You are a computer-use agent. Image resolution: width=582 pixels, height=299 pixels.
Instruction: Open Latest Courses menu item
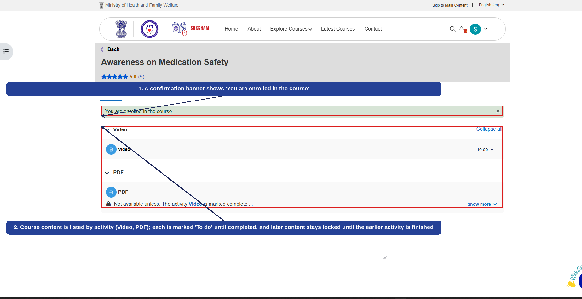pyautogui.click(x=338, y=29)
